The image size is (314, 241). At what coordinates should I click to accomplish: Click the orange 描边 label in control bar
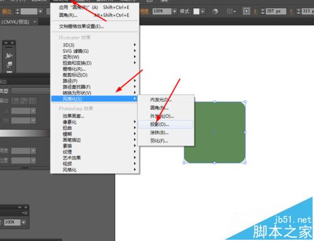click(6, 11)
